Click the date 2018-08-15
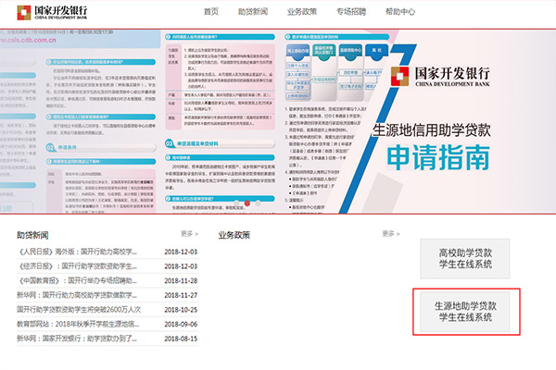Image resolution: width=556 pixels, height=370 pixels. click(x=181, y=339)
